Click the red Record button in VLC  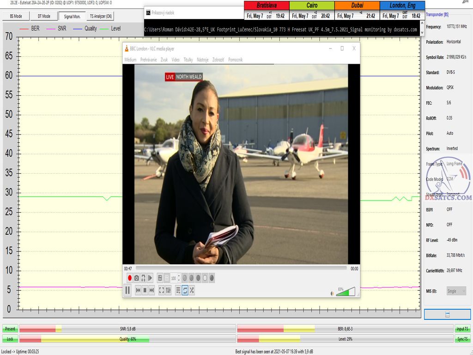(130, 278)
